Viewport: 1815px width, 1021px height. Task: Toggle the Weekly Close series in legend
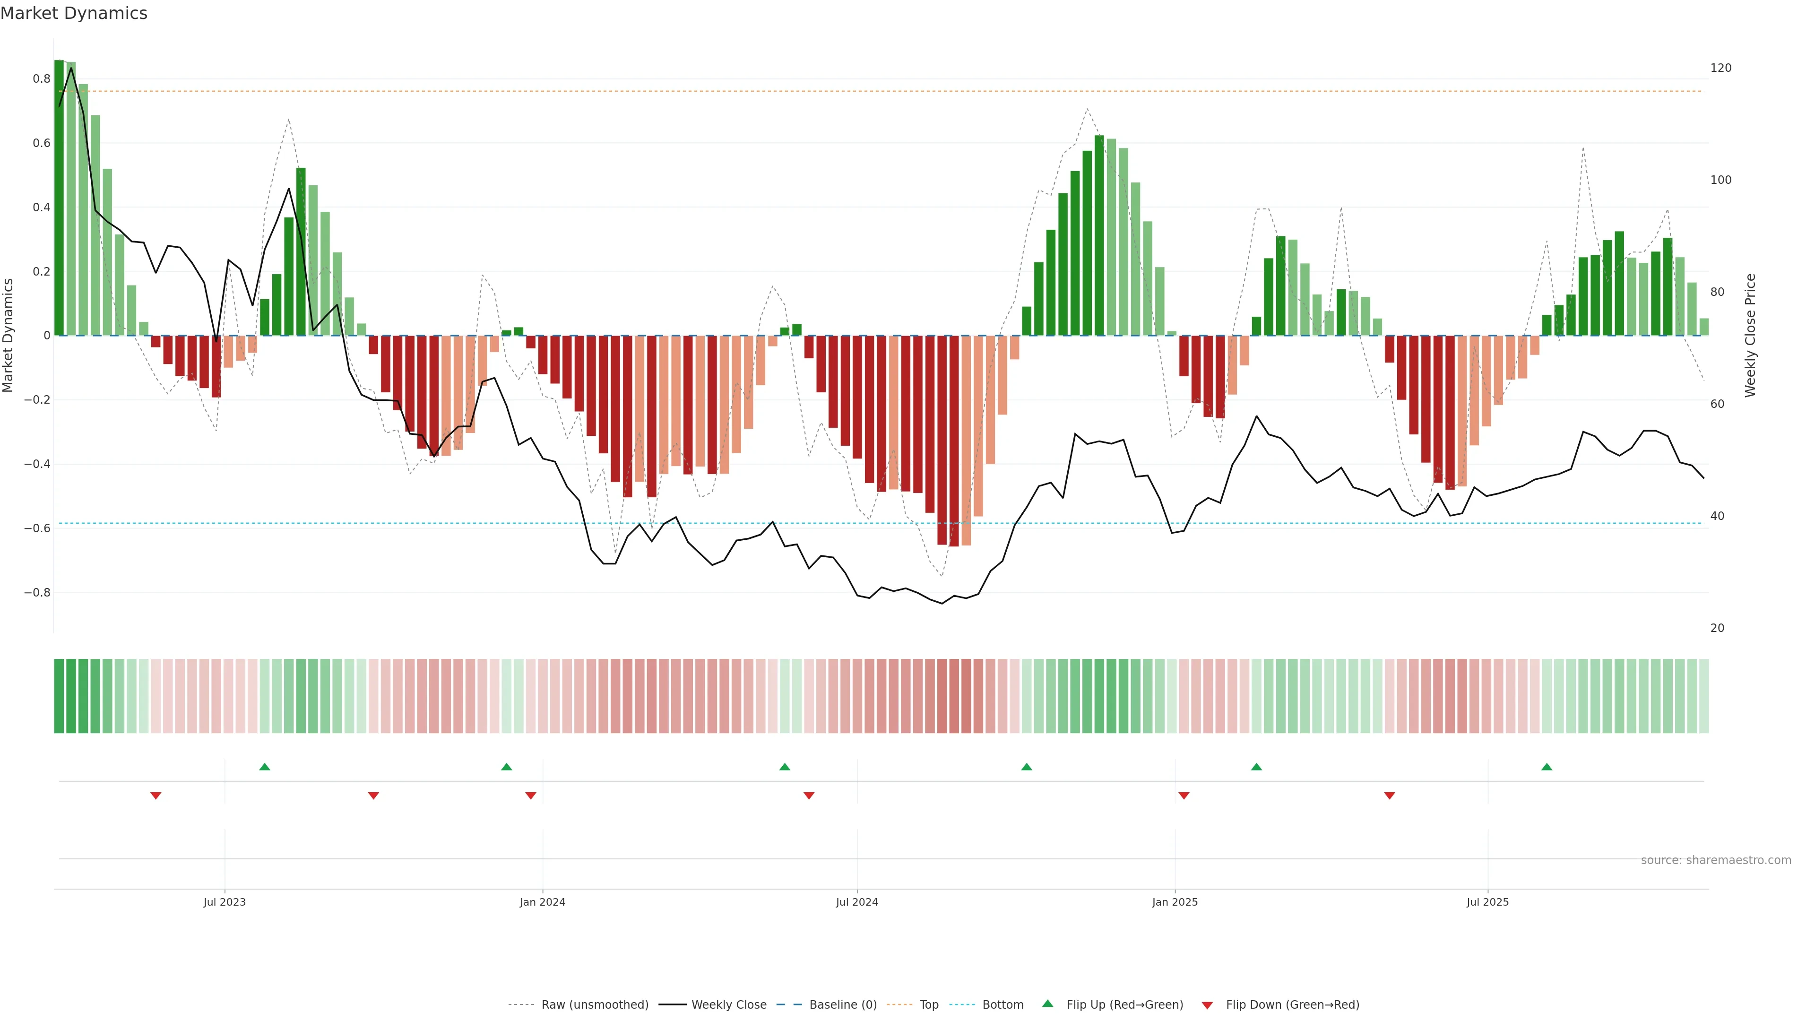click(728, 1005)
